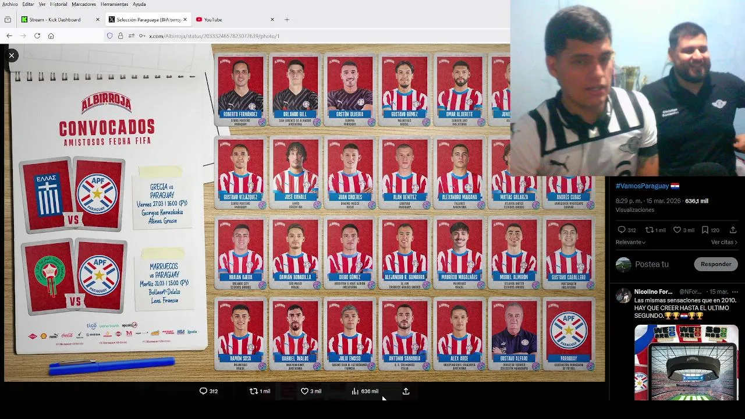Click the reply author avatar next to Postea tu
The width and height of the screenshot is (745, 419).
tap(623, 264)
